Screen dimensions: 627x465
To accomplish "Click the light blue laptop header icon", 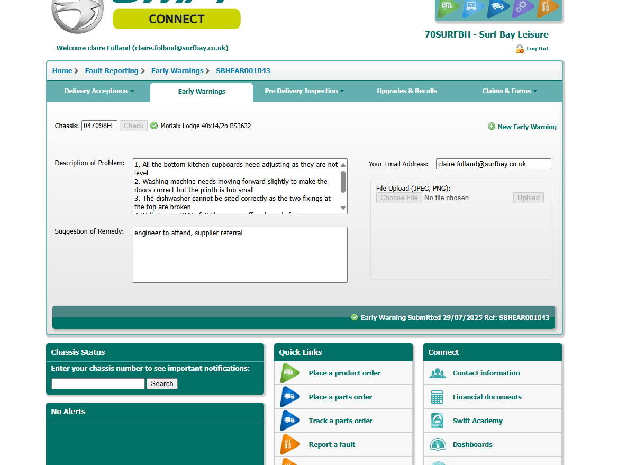I will coord(472,8).
